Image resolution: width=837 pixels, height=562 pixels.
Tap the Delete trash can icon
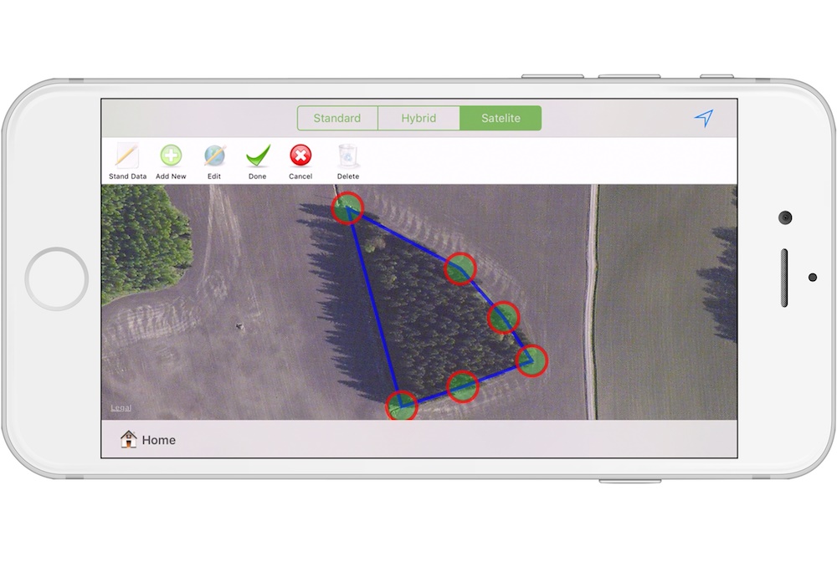(348, 156)
